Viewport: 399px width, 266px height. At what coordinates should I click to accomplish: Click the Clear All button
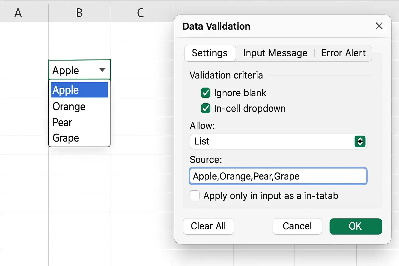(208, 226)
